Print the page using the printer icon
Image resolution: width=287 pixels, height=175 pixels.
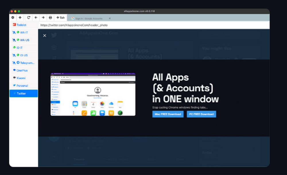coord(50,17)
